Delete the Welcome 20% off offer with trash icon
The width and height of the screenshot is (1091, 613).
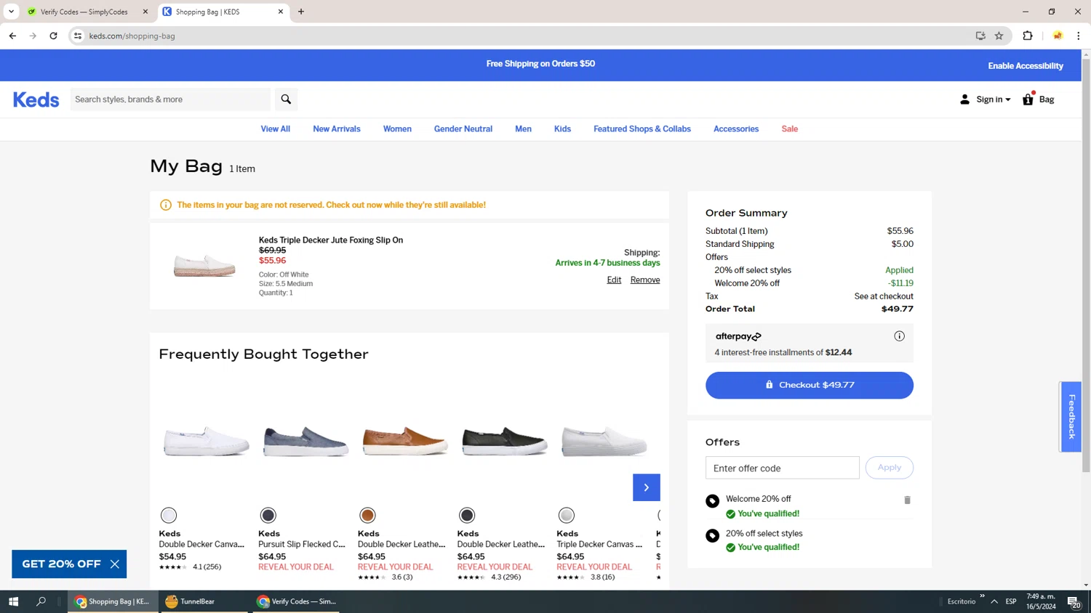click(x=907, y=500)
